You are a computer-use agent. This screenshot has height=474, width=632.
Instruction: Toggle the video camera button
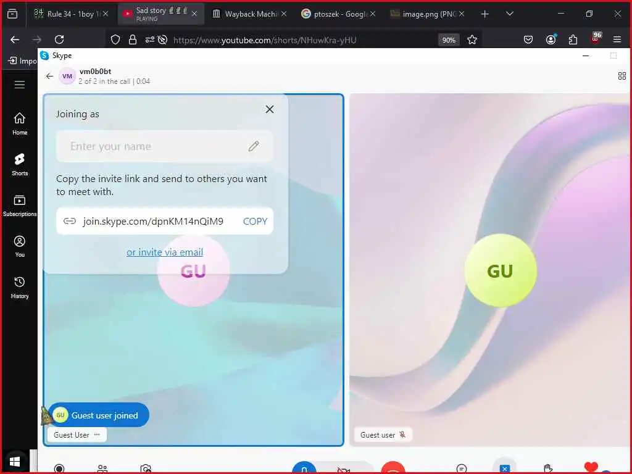pos(344,469)
